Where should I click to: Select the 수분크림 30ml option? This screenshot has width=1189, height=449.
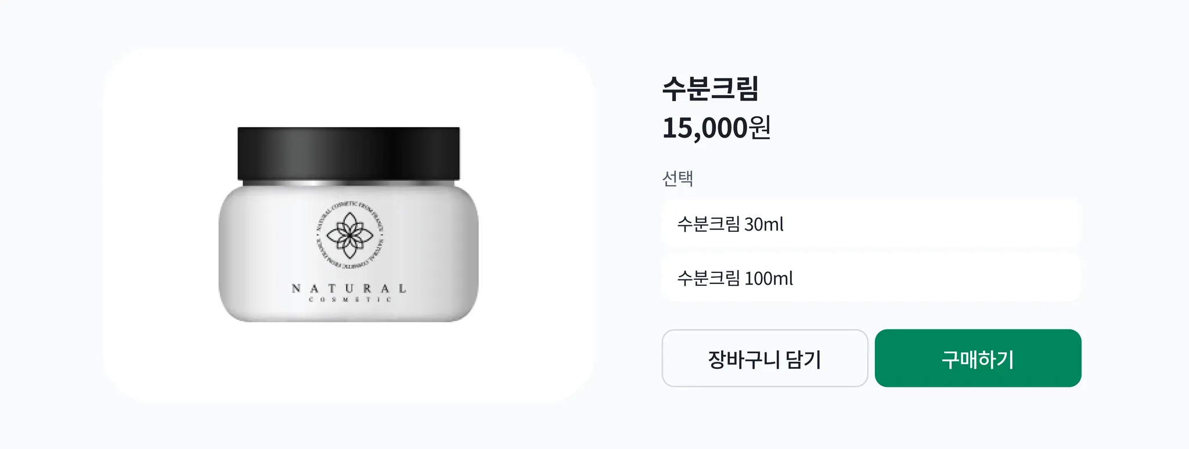[871, 224]
